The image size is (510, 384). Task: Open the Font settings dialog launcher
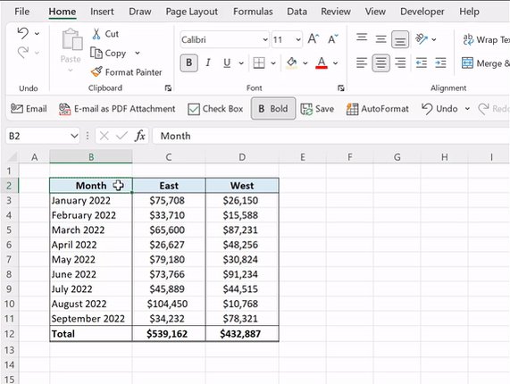coord(341,88)
